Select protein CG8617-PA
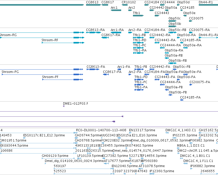Viewport: 218px width, 175px height. tap(106, 74)
